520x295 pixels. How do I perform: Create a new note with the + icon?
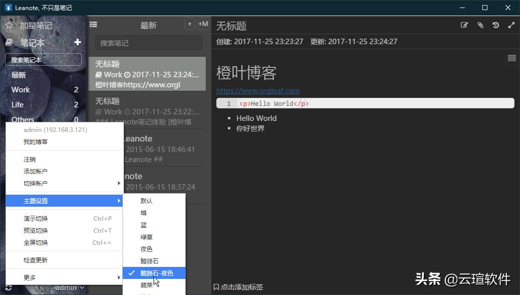click(190, 24)
